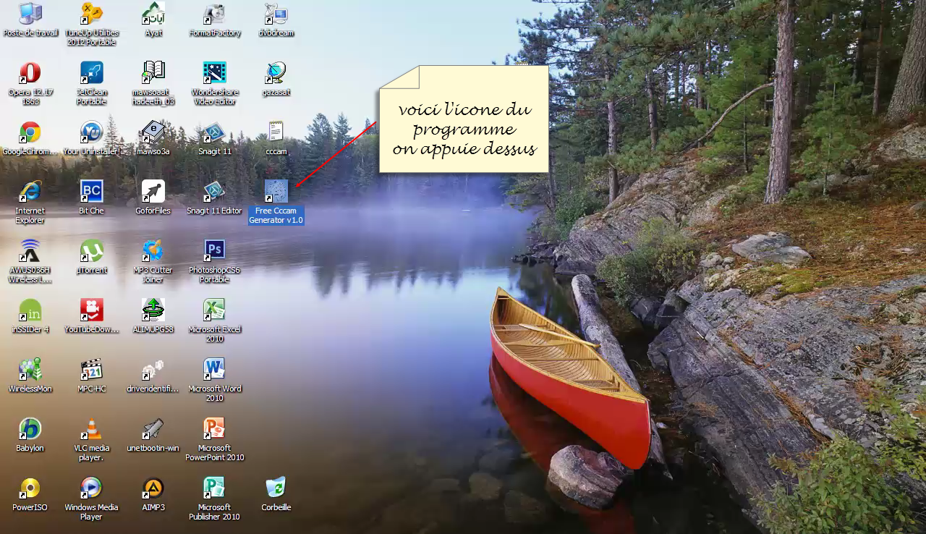Click the TuneUp Utilities 2012 Portable icon
Viewport: 926px width, 534px height.
coord(91,14)
